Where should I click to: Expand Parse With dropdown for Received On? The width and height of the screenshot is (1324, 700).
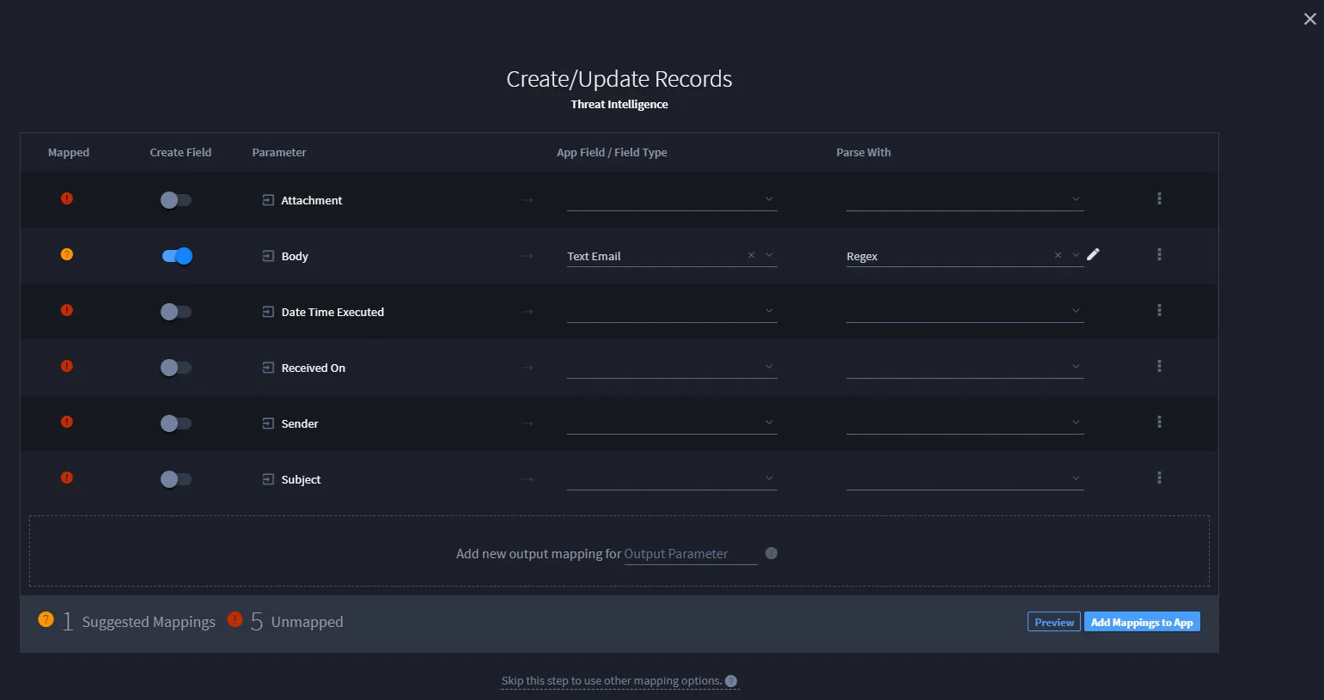[x=965, y=367]
